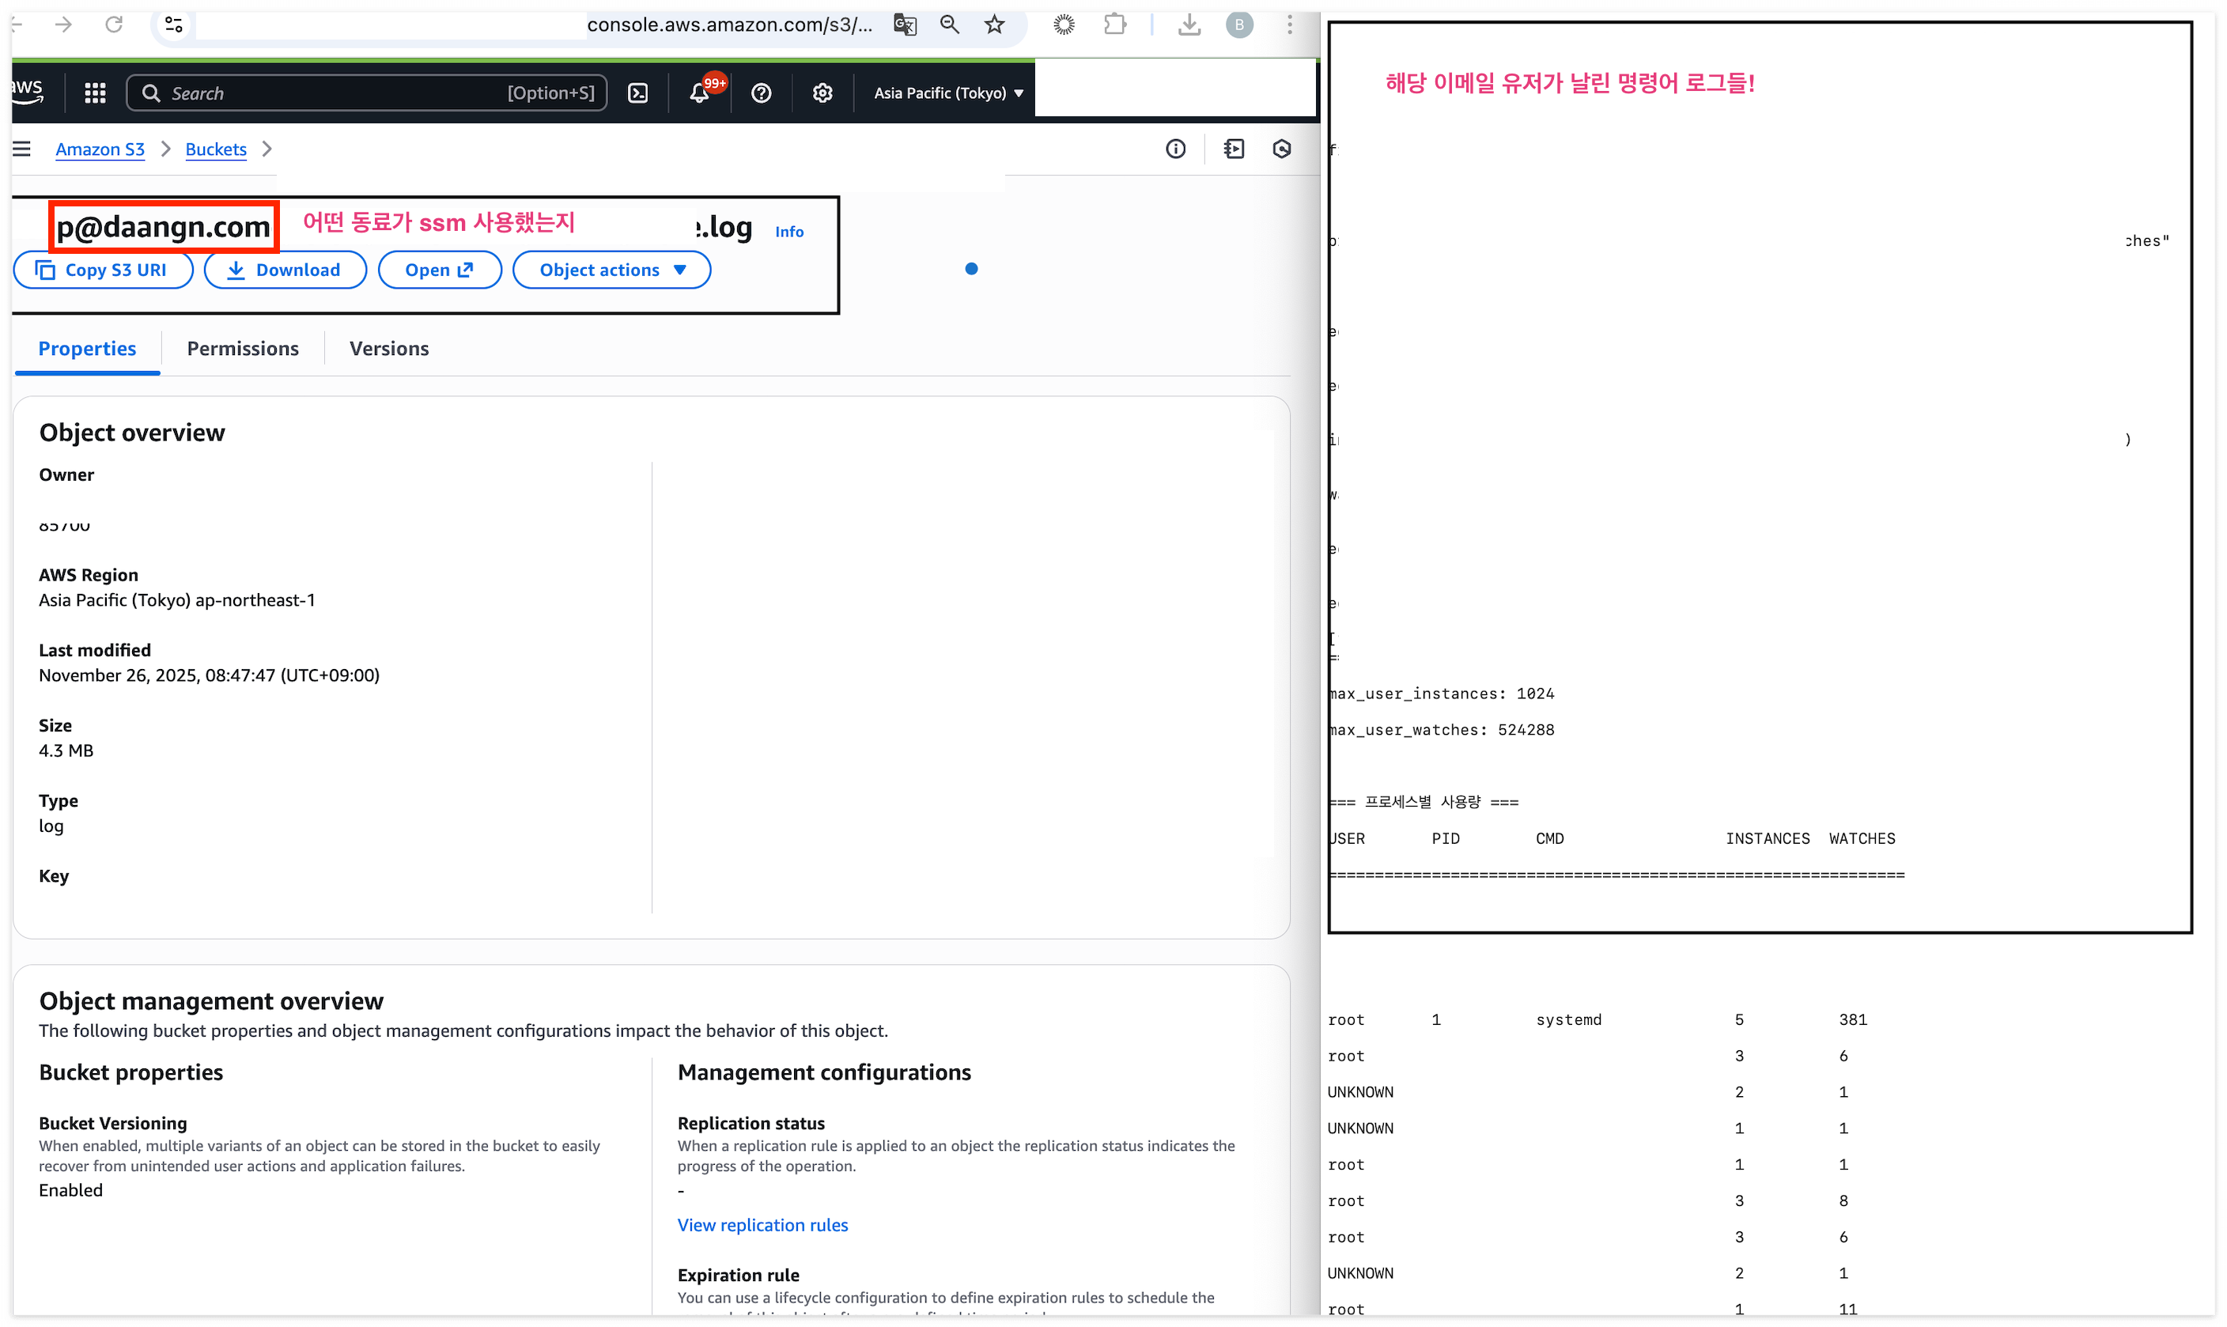The width and height of the screenshot is (2227, 1327).
Task: Click the systemd row in log output
Action: coord(1597,1019)
